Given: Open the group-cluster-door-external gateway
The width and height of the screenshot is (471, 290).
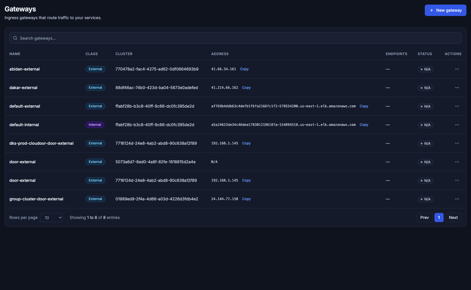Looking at the screenshot, I should pyautogui.click(x=36, y=199).
